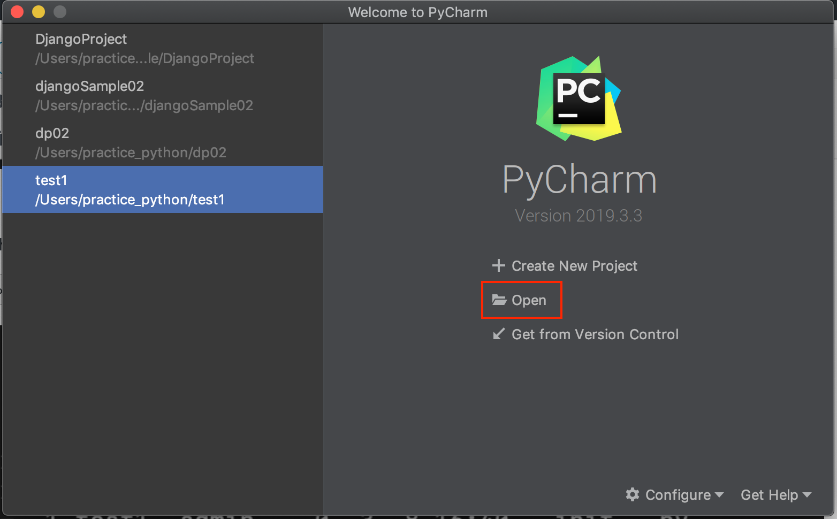Select the dp02 recent project
The image size is (837, 519).
163,142
